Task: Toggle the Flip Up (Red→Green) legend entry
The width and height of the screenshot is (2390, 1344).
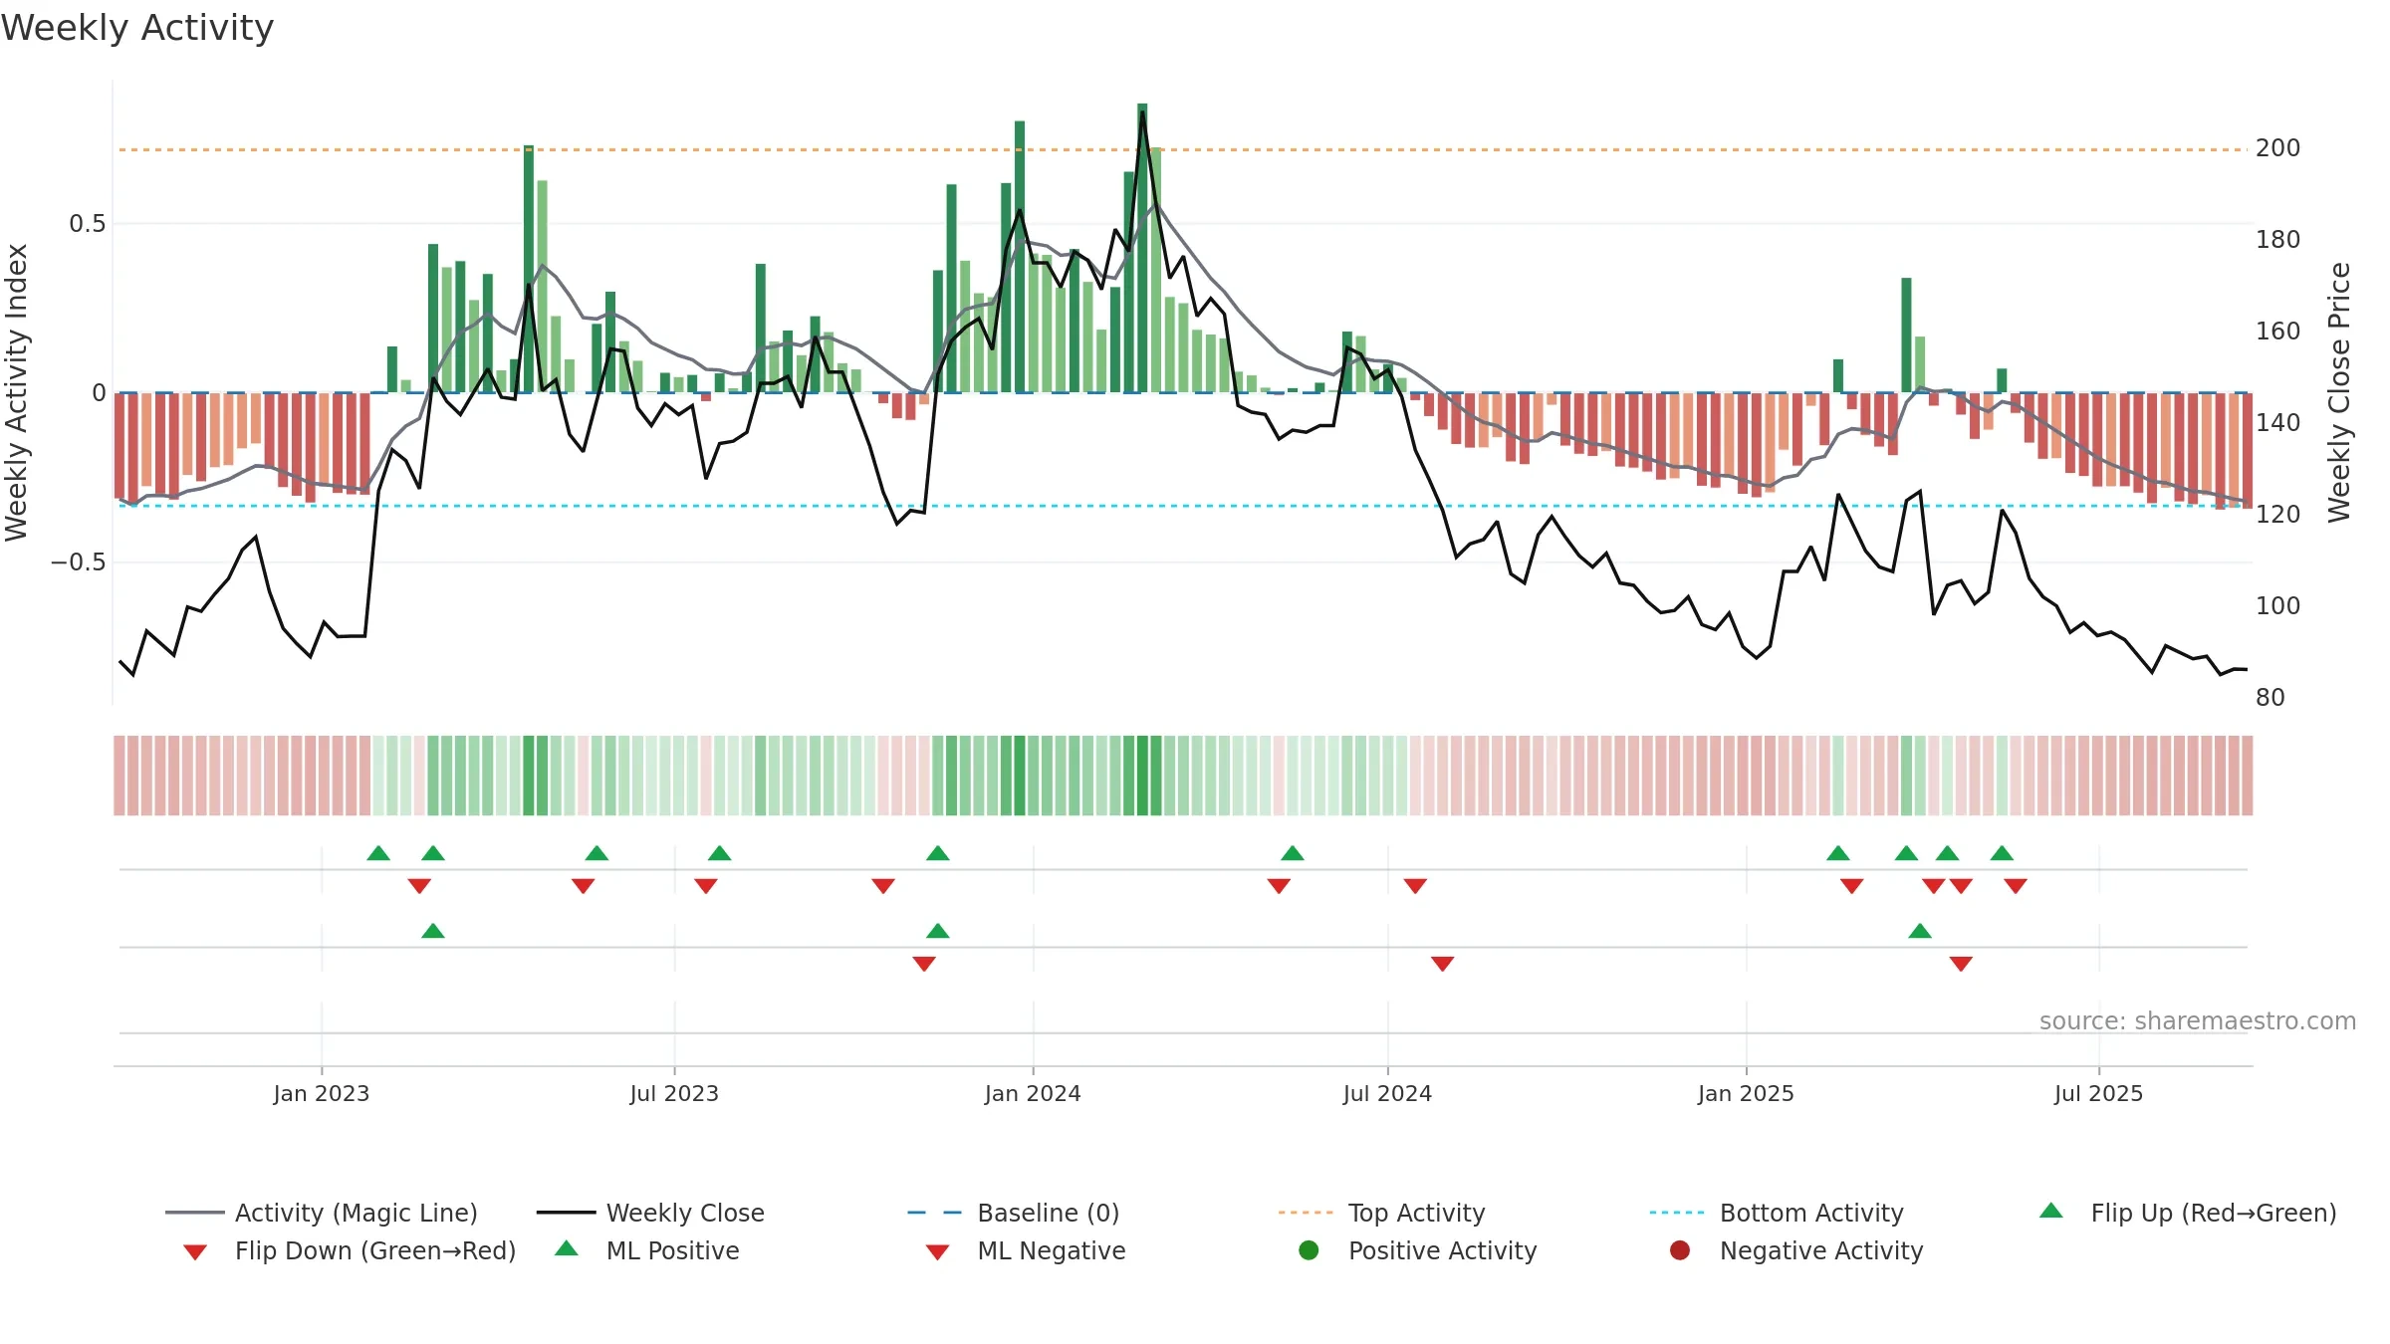Action: click(2188, 1213)
